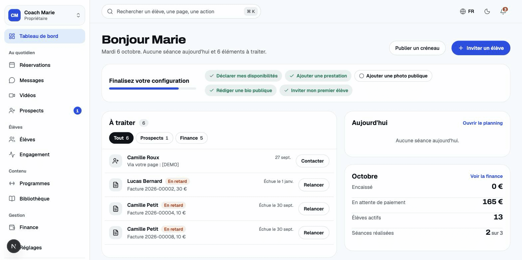The width and height of the screenshot is (522, 260).
Task: Click the Camille Roux prospect row icon
Action: click(116, 161)
